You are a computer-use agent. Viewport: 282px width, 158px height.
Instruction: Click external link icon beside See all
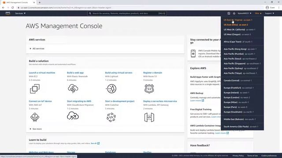click(x=98, y=144)
